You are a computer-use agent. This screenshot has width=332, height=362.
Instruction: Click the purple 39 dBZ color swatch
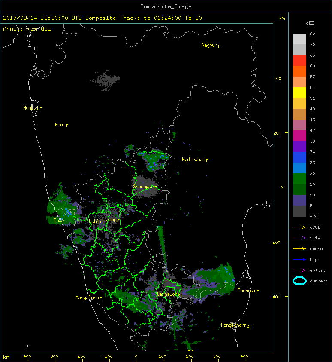click(x=299, y=146)
